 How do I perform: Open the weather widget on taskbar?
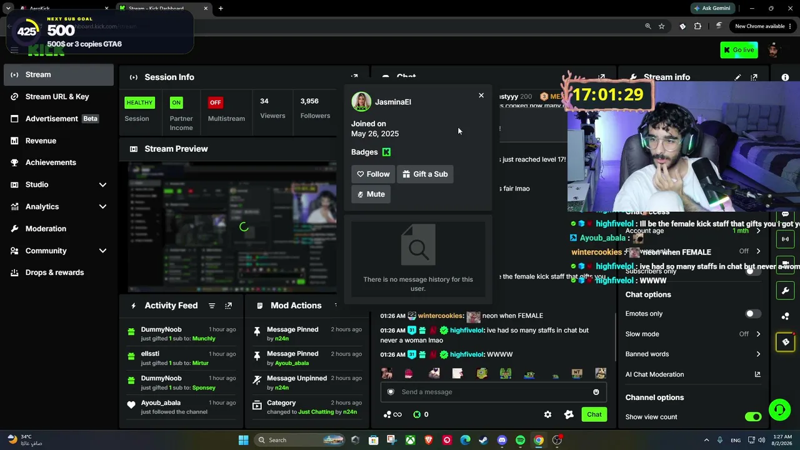click(x=25, y=440)
